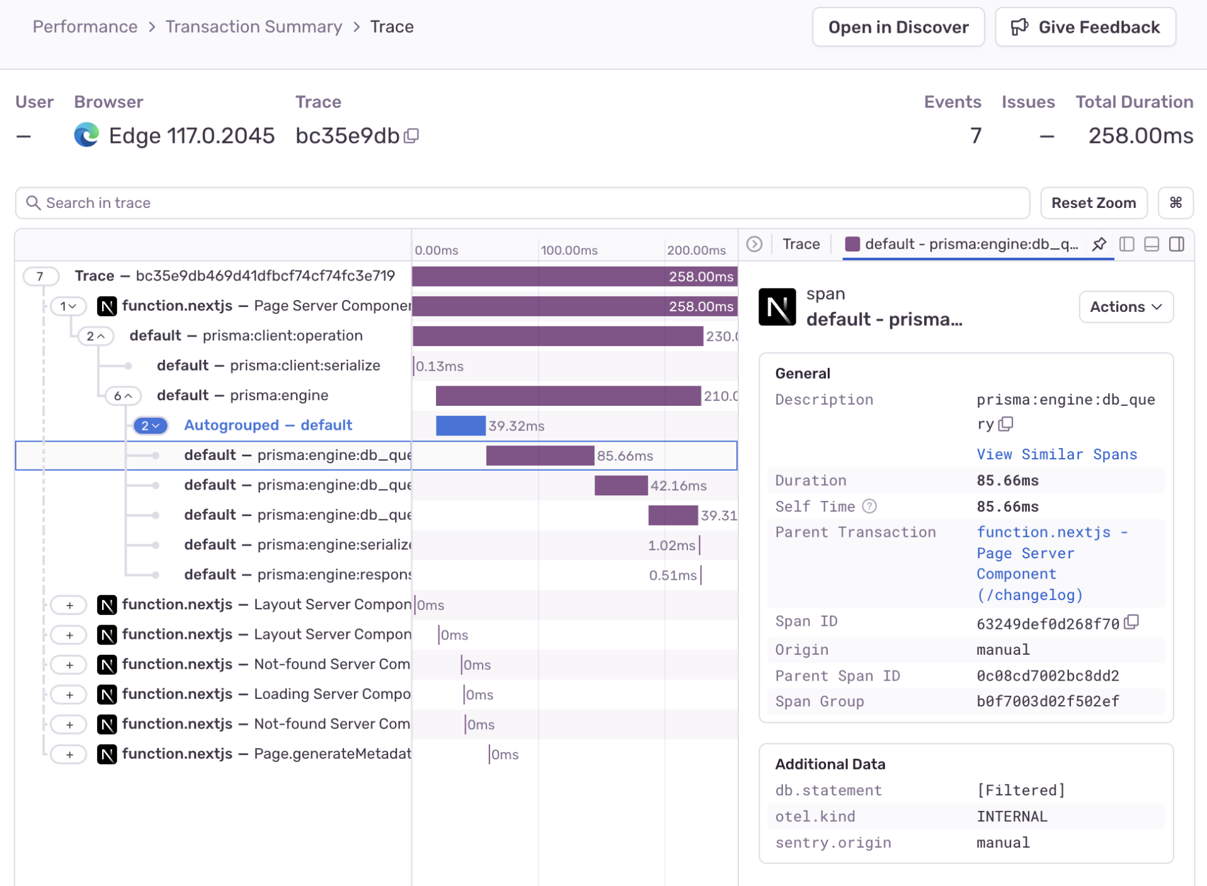Collapse the trace drawer arrow button
The image size is (1207, 886).
[754, 245]
